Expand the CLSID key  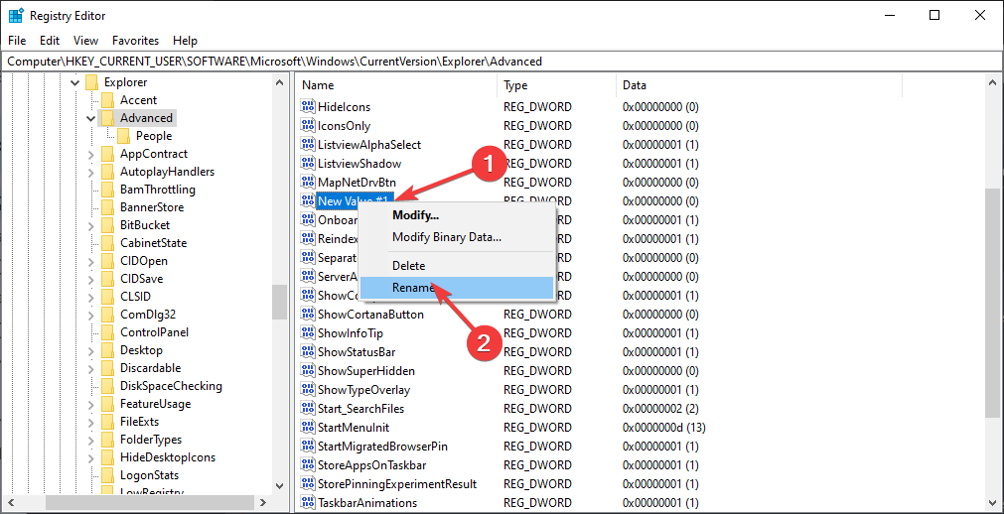pos(90,297)
